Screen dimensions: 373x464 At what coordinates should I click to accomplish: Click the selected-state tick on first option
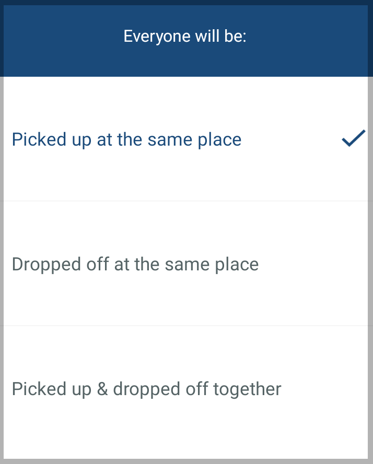[353, 139]
